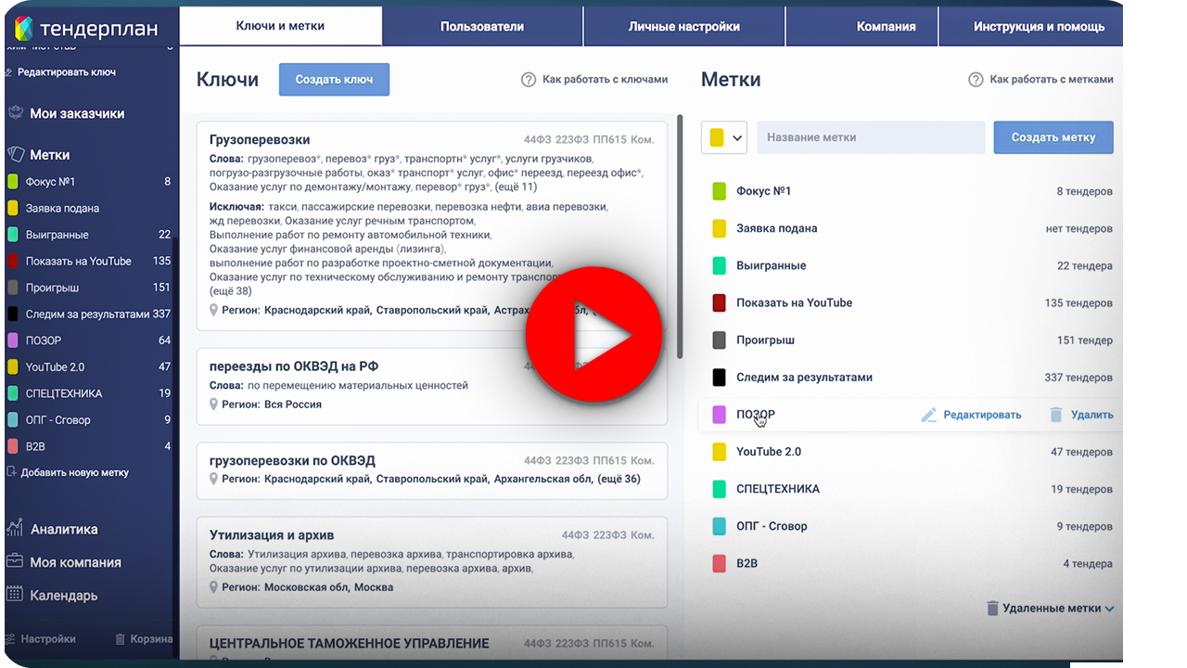Click the Моя компания briefcase icon
Viewport: 1187px width, 668px height.
[15, 562]
